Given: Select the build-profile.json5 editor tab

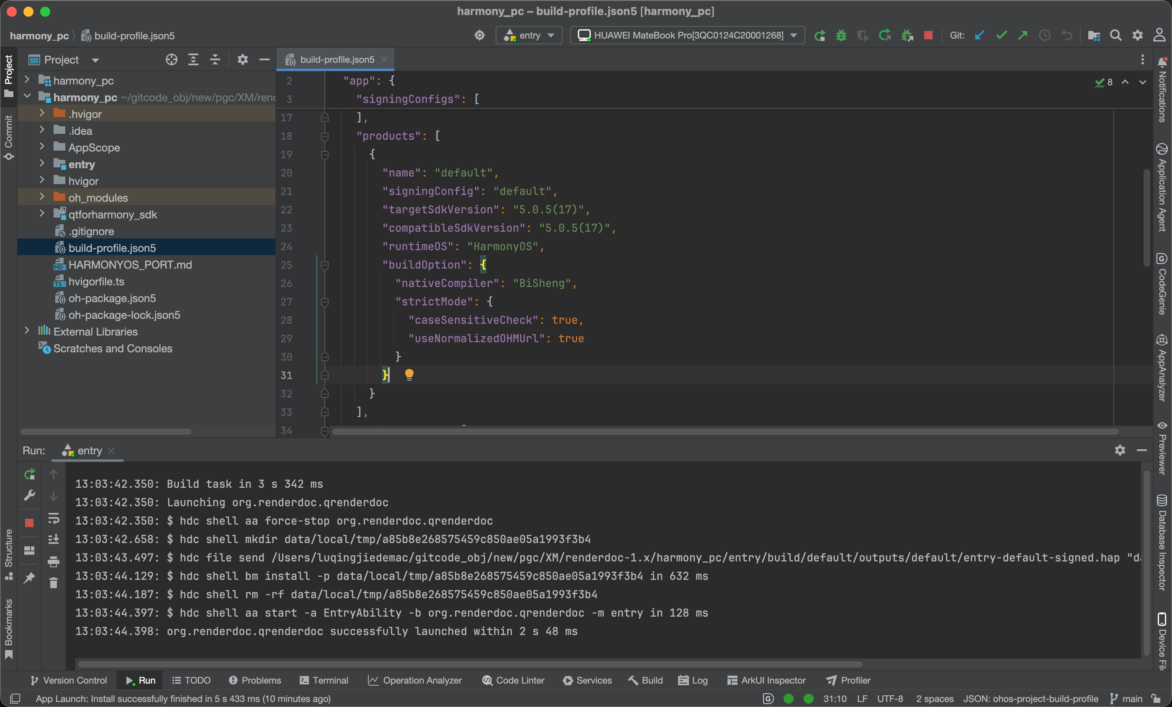Looking at the screenshot, I should click(x=336, y=60).
